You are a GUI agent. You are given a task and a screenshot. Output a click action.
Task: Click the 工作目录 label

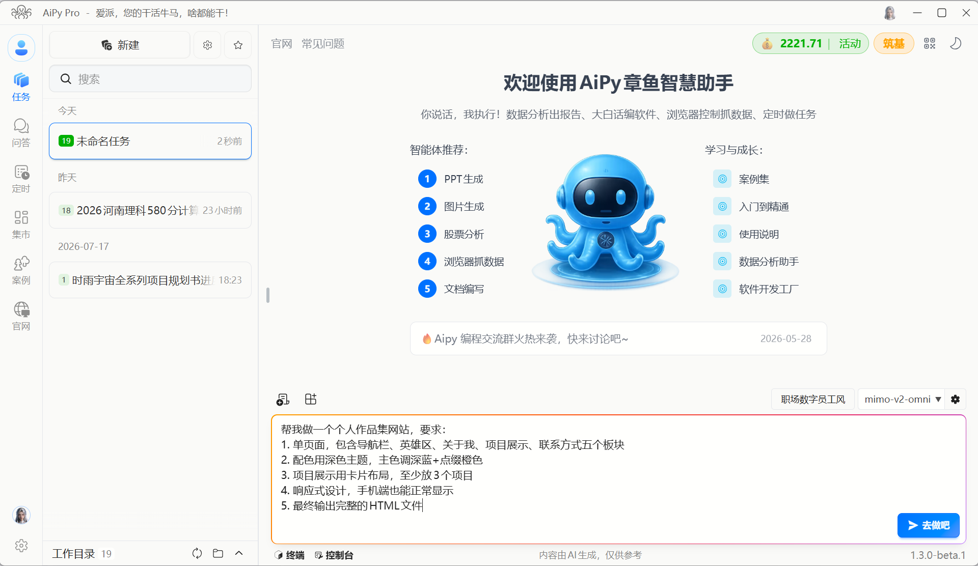(x=73, y=554)
